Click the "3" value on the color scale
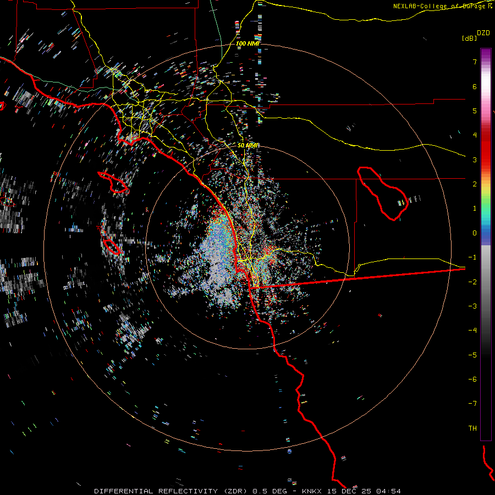Image resolution: width=495 pixels, height=495 pixels. (x=475, y=159)
